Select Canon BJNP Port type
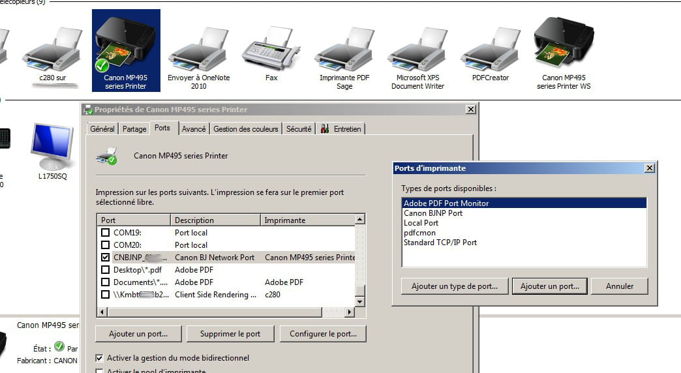 pos(524,213)
